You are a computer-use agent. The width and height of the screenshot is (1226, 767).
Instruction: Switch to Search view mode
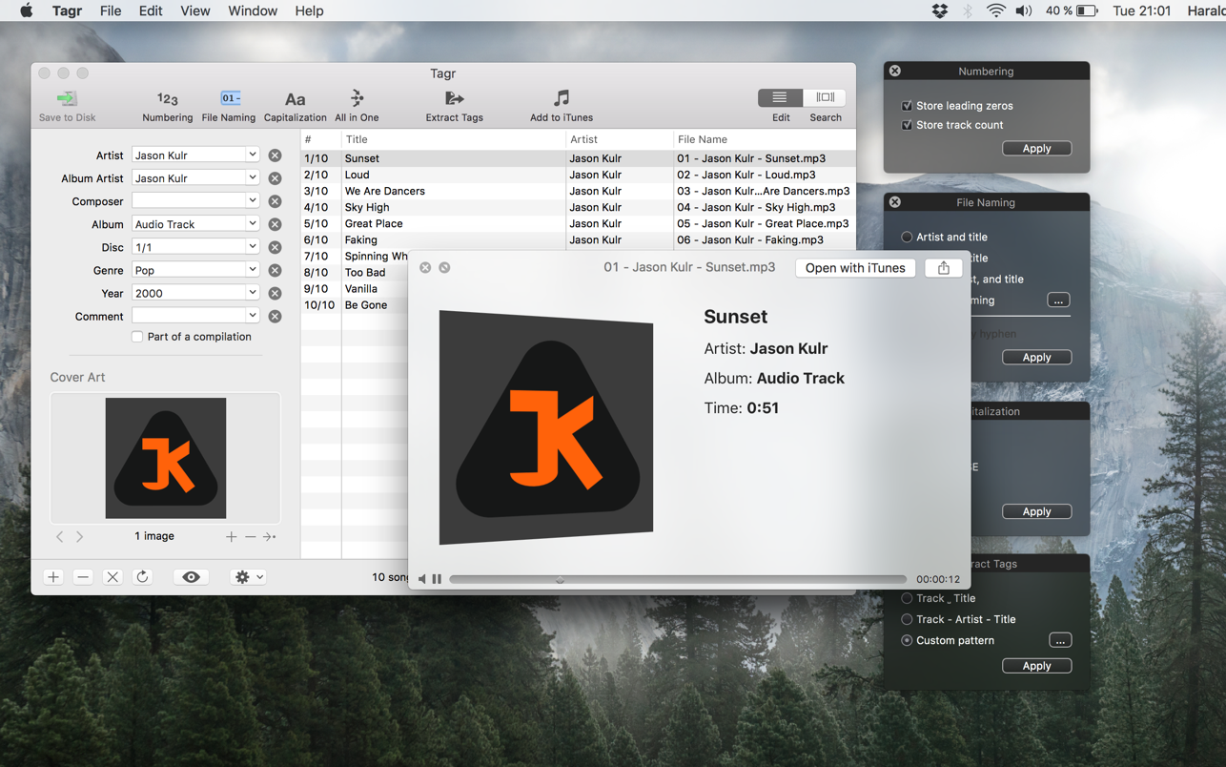pyautogui.click(x=825, y=97)
